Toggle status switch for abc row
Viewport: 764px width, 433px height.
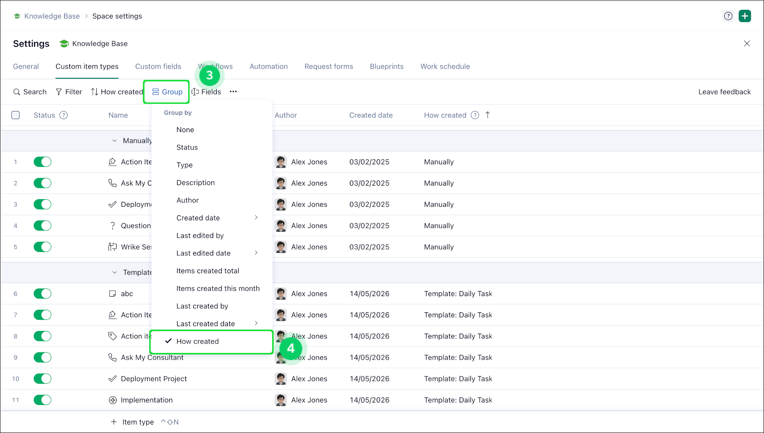pos(42,294)
